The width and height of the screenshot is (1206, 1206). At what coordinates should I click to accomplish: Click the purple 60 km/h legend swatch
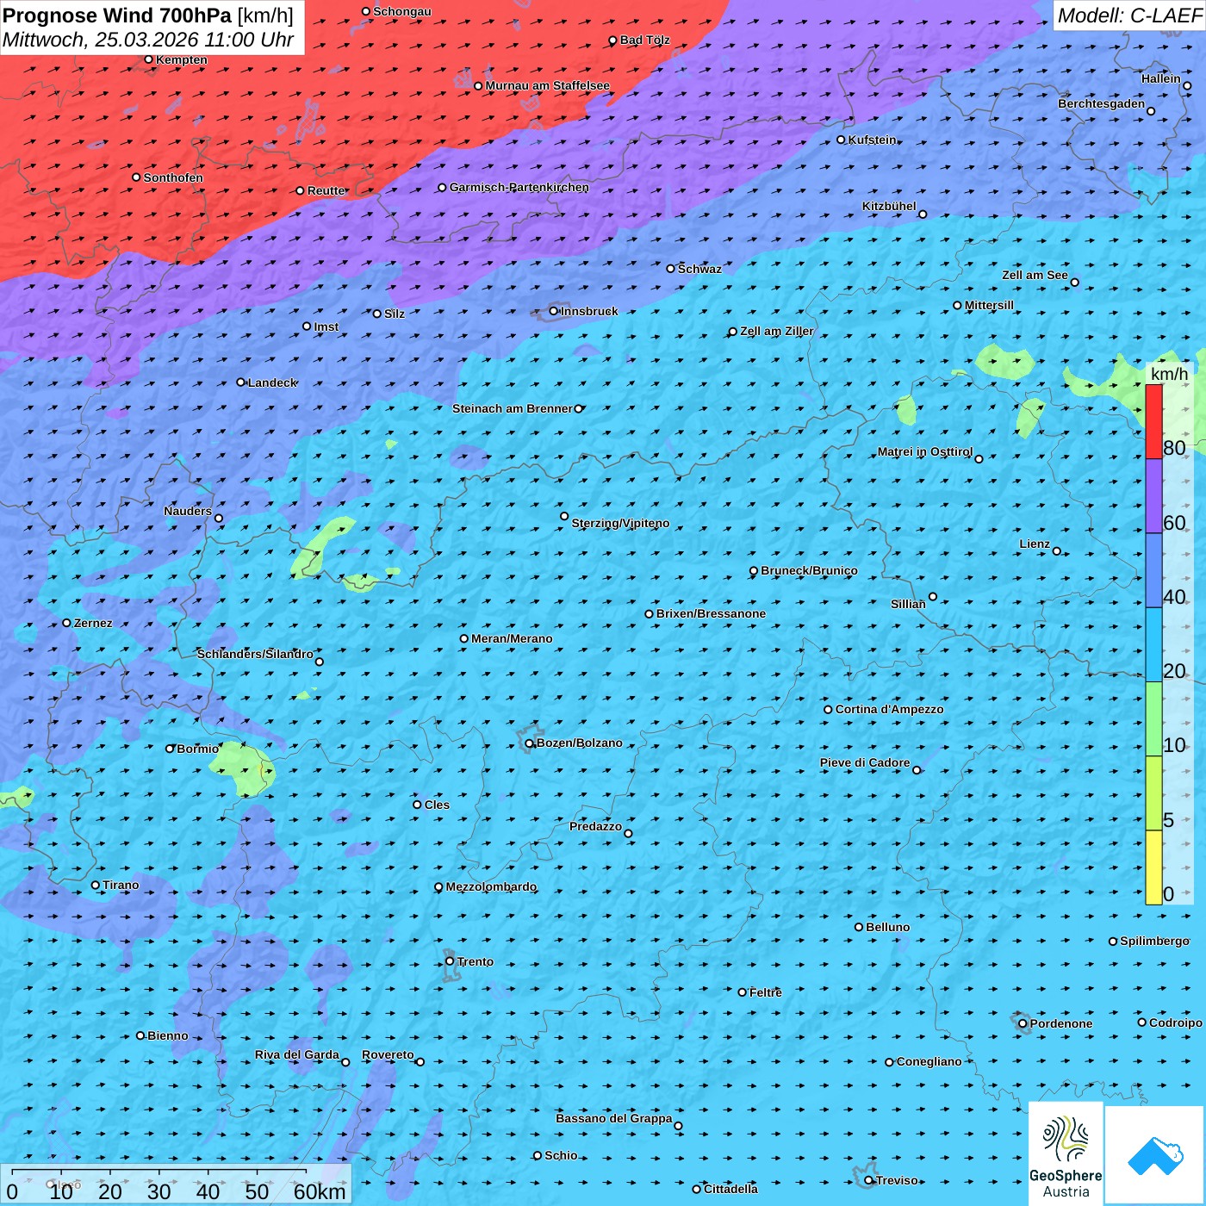point(1153,496)
